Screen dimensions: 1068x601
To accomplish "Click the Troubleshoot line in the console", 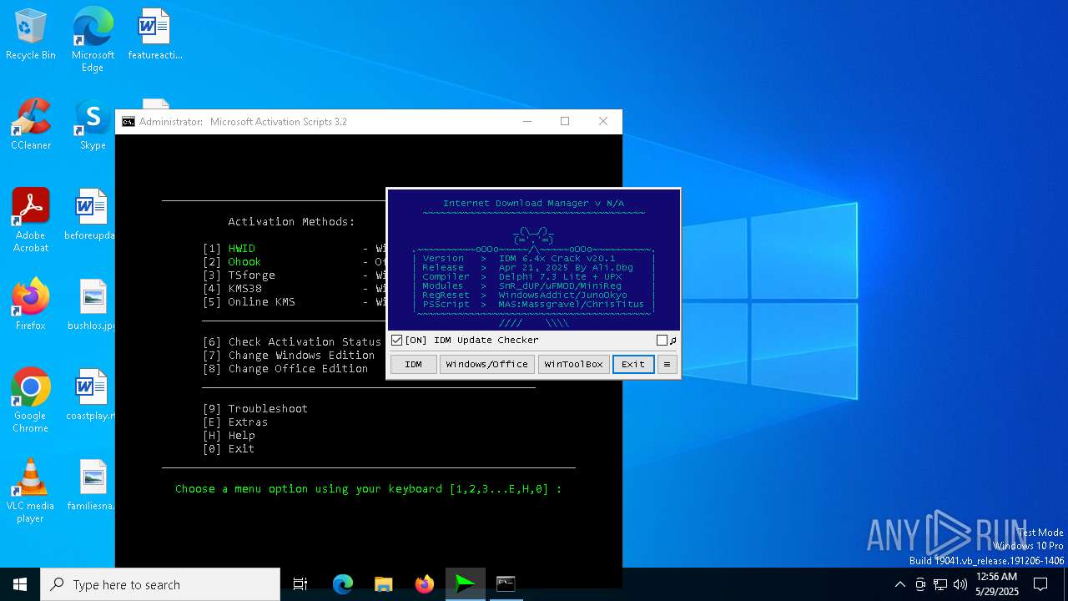I will (255, 409).
